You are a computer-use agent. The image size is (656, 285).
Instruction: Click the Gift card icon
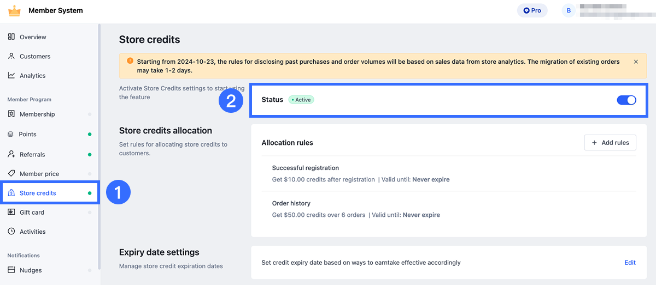[11, 213]
